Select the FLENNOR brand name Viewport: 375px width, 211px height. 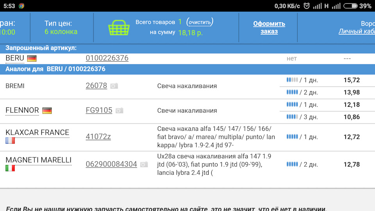pos(22,111)
